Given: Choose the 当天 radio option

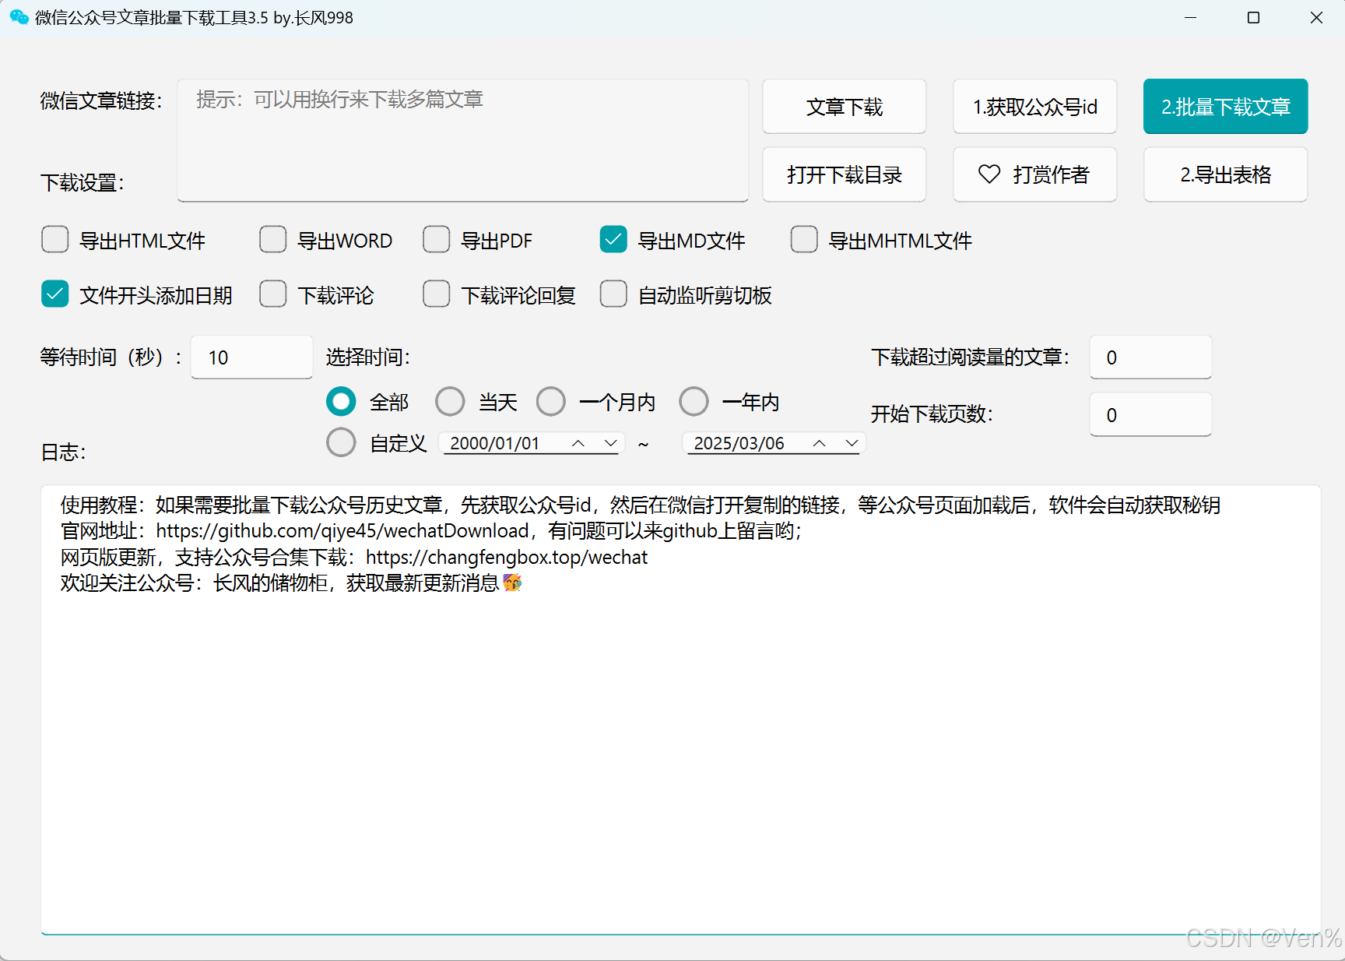Looking at the screenshot, I should tap(450, 402).
